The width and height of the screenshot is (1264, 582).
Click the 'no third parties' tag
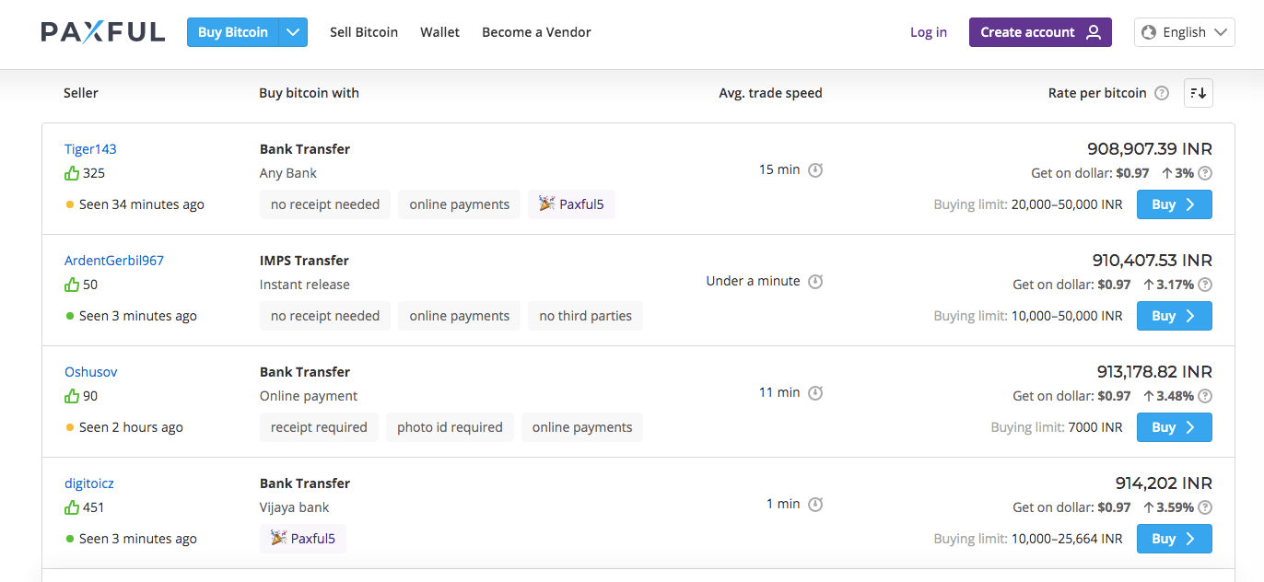pyautogui.click(x=586, y=316)
